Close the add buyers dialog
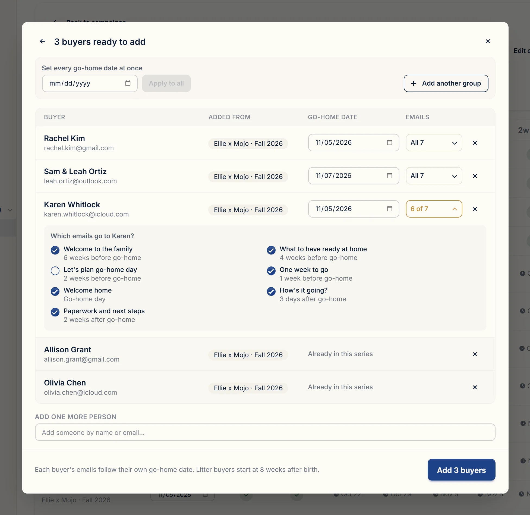Image resolution: width=530 pixels, height=515 pixels. point(488,41)
